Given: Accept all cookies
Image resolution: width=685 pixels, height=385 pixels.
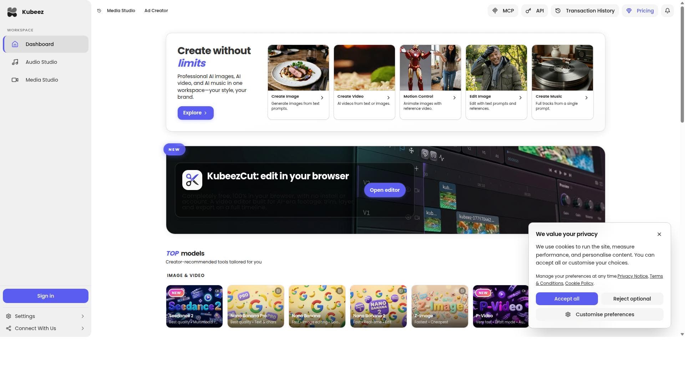Looking at the screenshot, I should click(567, 299).
